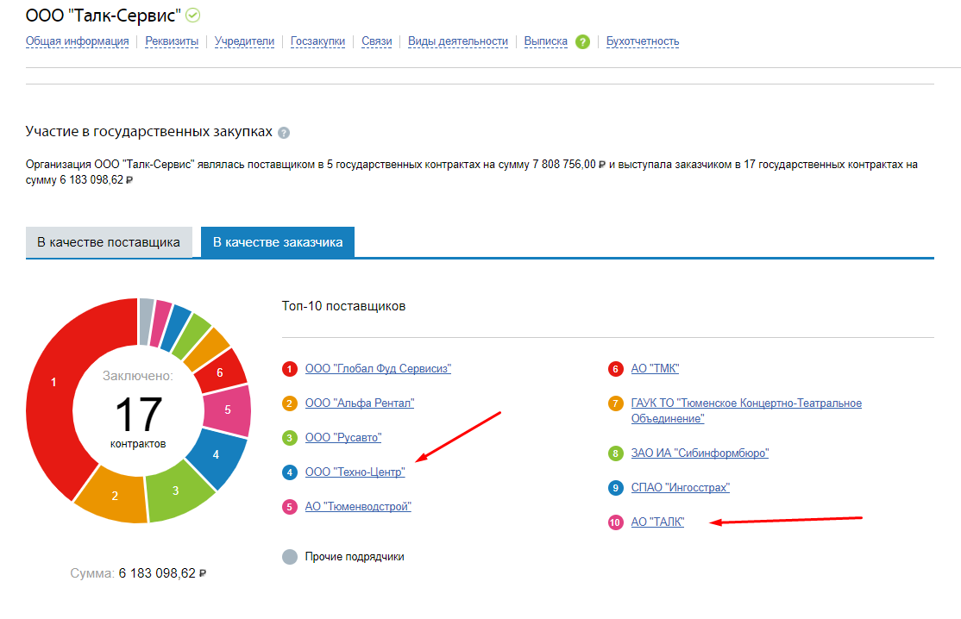Click the blue number 4 legend circle
Image resolution: width=961 pixels, height=619 pixels.
[x=290, y=472]
